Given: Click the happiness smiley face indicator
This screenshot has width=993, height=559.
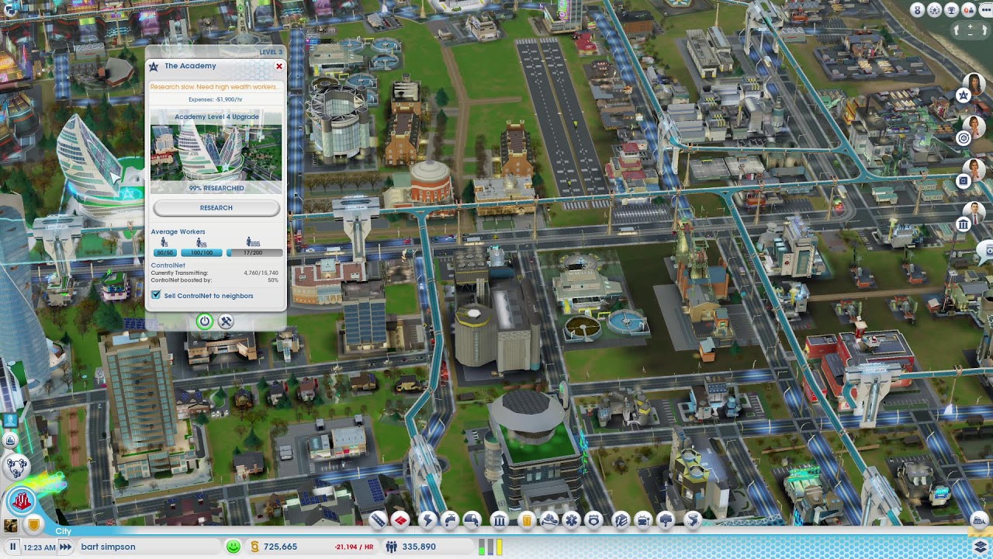Looking at the screenshot, I should (x=234, y=547).
